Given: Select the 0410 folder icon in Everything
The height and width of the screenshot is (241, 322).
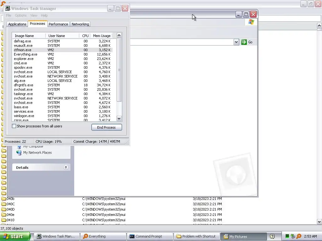Looking at the screenshot, I should point(4,220).
